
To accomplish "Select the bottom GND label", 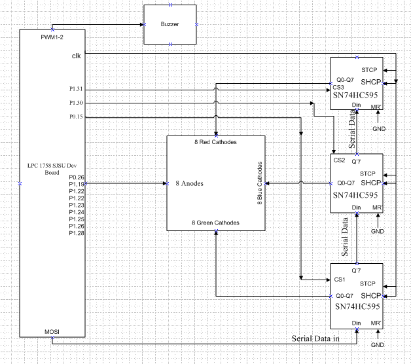I will 378,345.
